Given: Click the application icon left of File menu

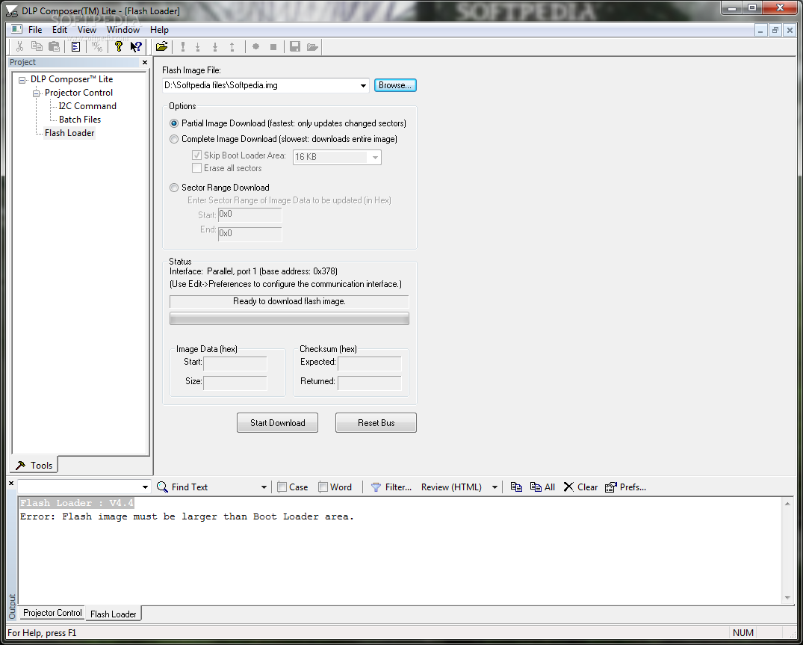Looking at the screenshot, I should pos(16,30).
